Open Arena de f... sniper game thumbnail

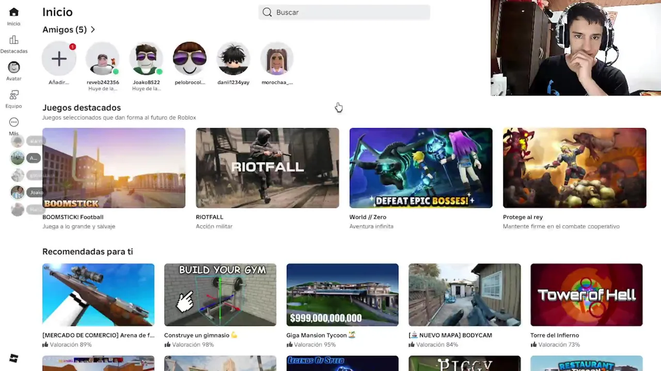(x=98, y=295)
